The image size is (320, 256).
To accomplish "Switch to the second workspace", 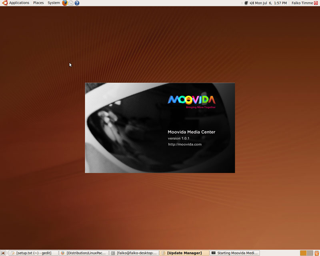I will [x=310, y=253].
